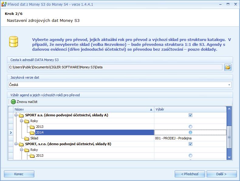Select SPORT, s.r.o. (demo podvojné účetnictví, sklady B)

(68, 144)
